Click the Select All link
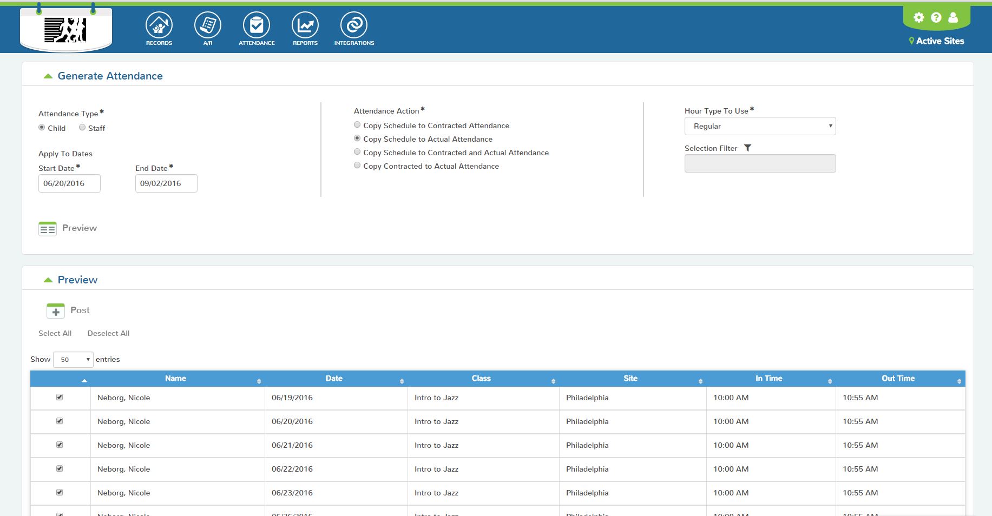Viewport: 992px width, 516px height. [55, 333]
